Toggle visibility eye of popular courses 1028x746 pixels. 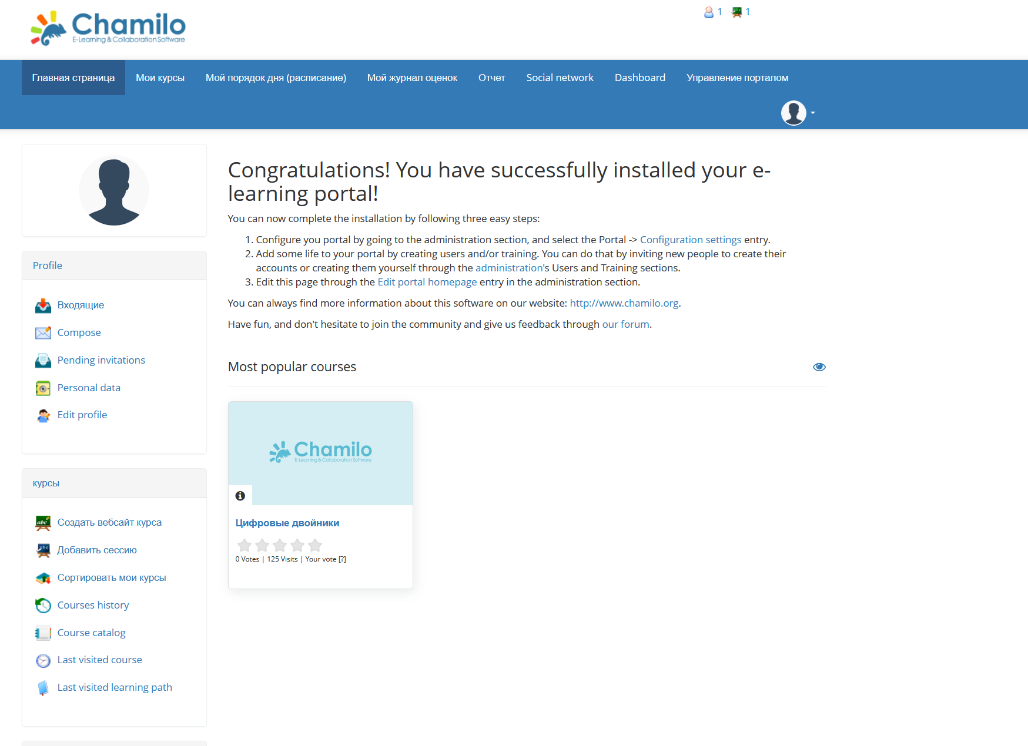tap(819, 367)
